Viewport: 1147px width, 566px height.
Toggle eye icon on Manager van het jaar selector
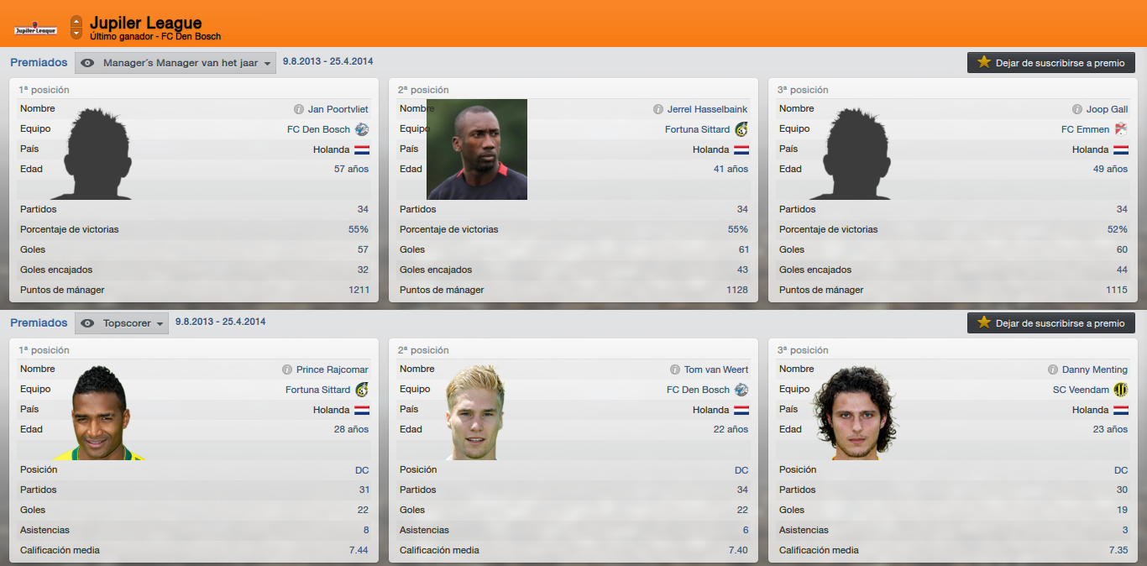tap(87, 63)
